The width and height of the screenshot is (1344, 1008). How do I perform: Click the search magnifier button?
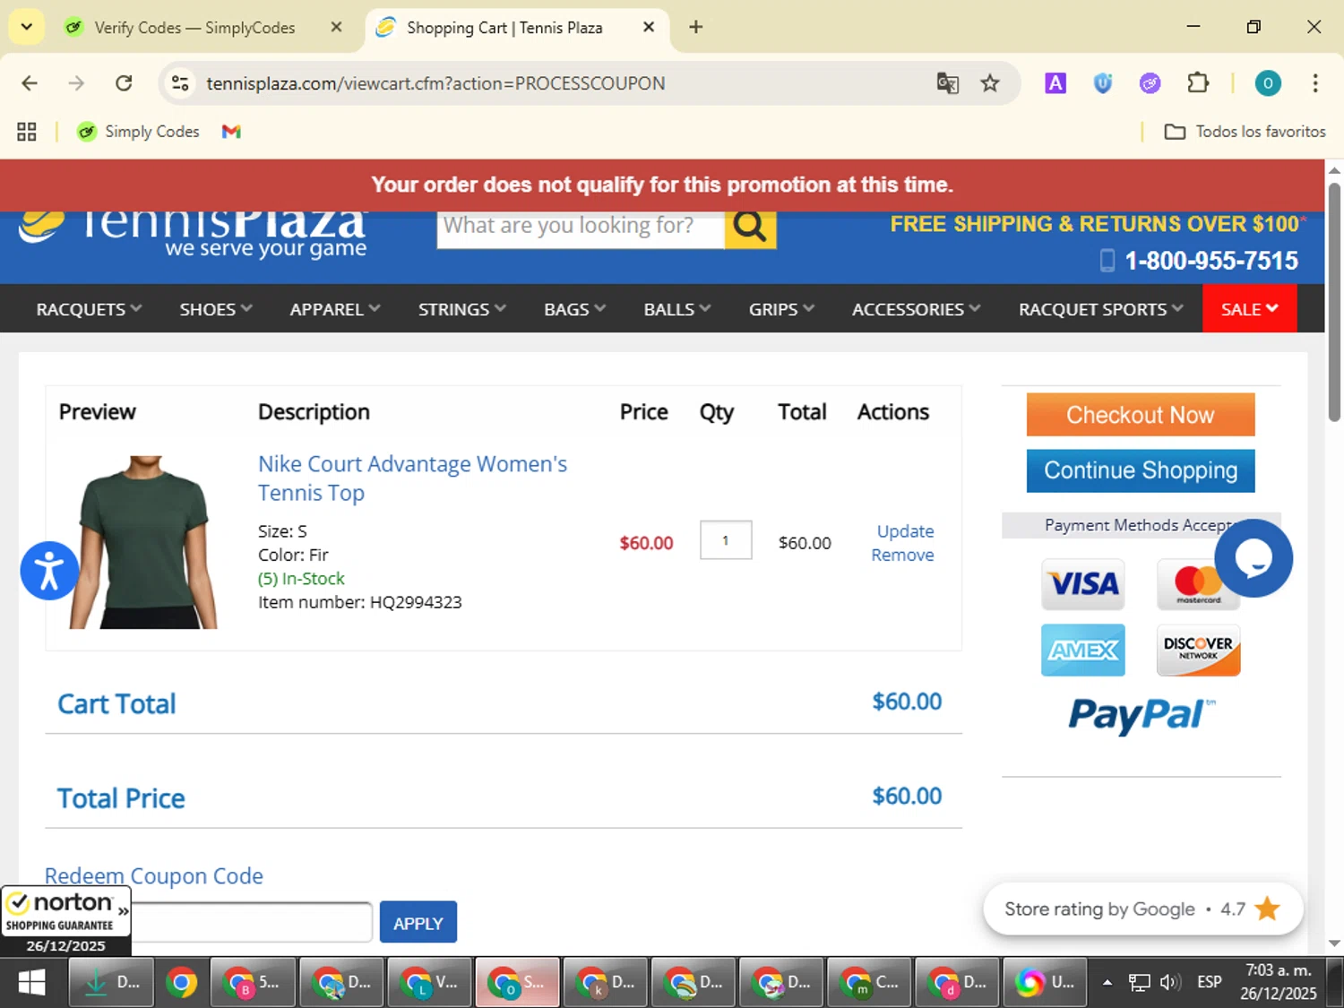point(750,228)
